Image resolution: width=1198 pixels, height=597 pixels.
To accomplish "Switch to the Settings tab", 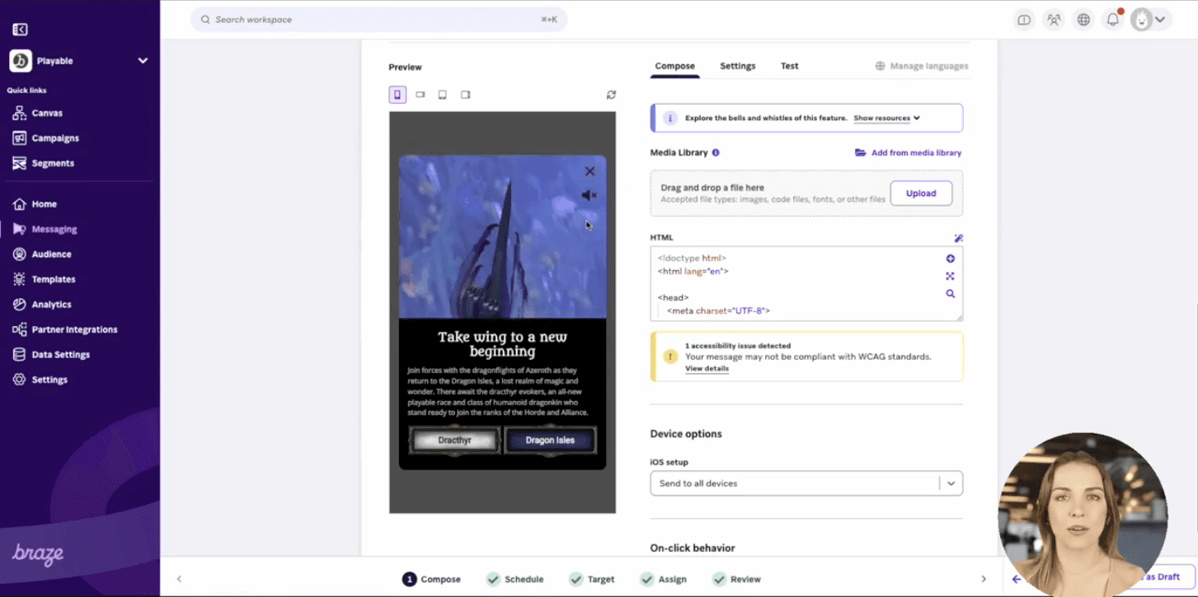I will (737, 66).
